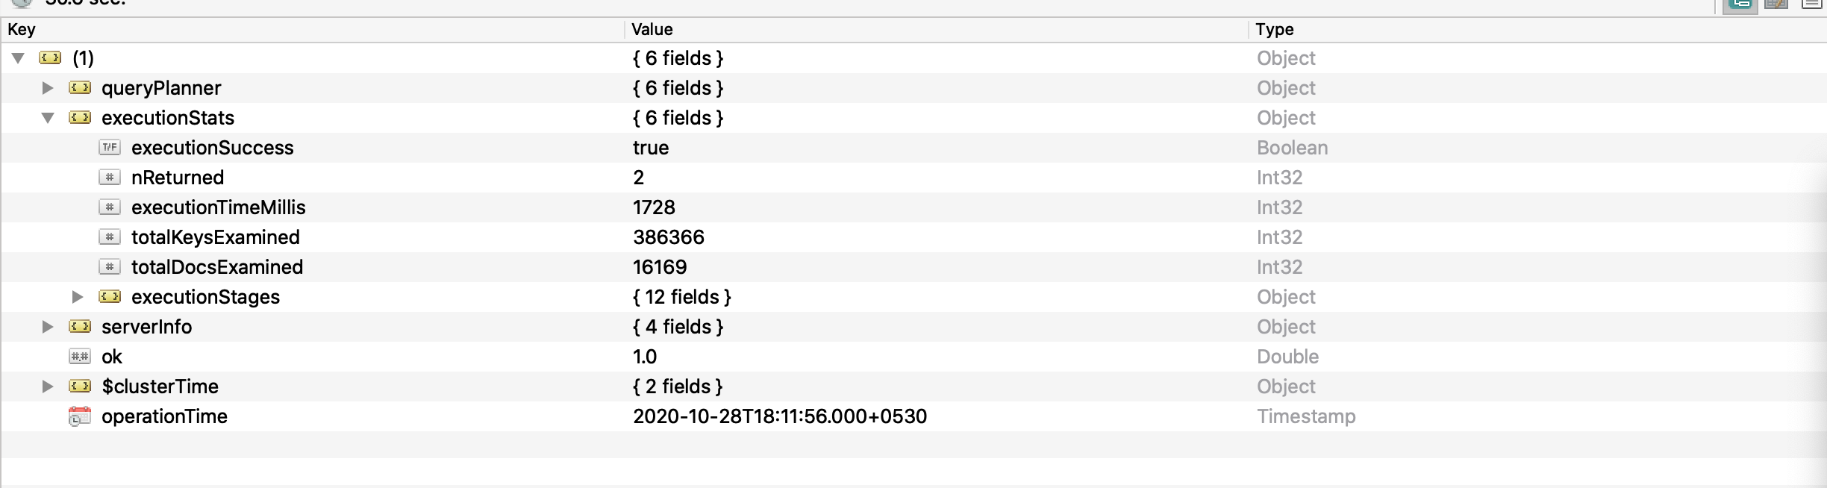Expand the queryPlanner node
Image resolution: width=1827 pixels, height=488 pixels.
48,88
